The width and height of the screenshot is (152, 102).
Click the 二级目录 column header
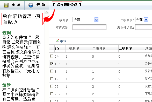point(99,48)
